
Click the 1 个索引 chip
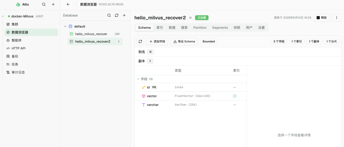tap(297, 41)
